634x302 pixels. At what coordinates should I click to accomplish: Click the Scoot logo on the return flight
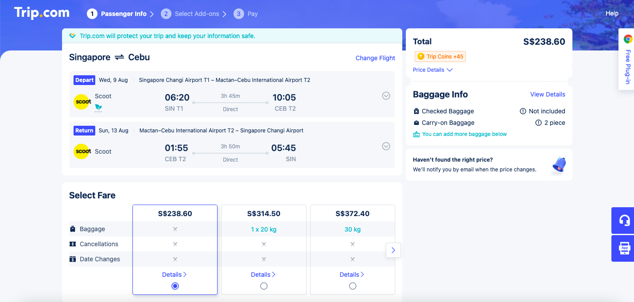tap(82, 151)
